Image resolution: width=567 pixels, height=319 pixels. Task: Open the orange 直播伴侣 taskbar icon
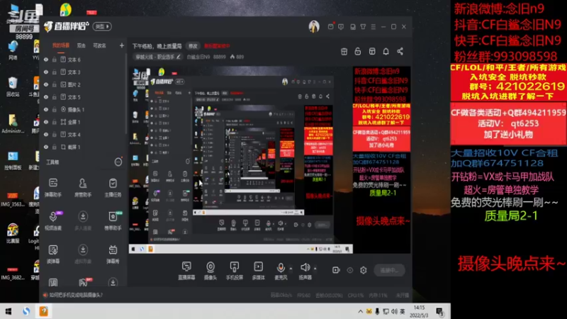click(x=43, y=311)
